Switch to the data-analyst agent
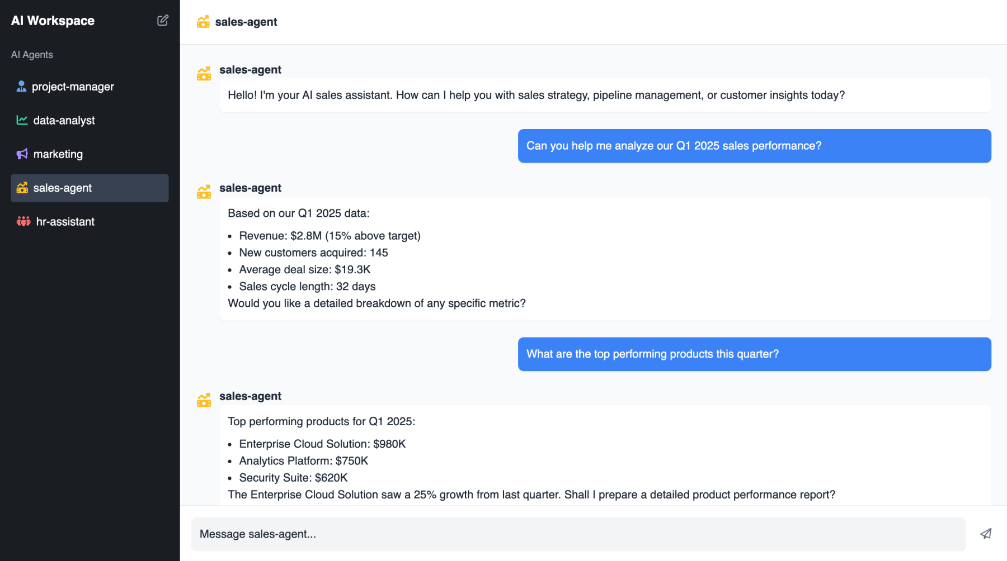 pyautogui.click(x=64, y=120)
